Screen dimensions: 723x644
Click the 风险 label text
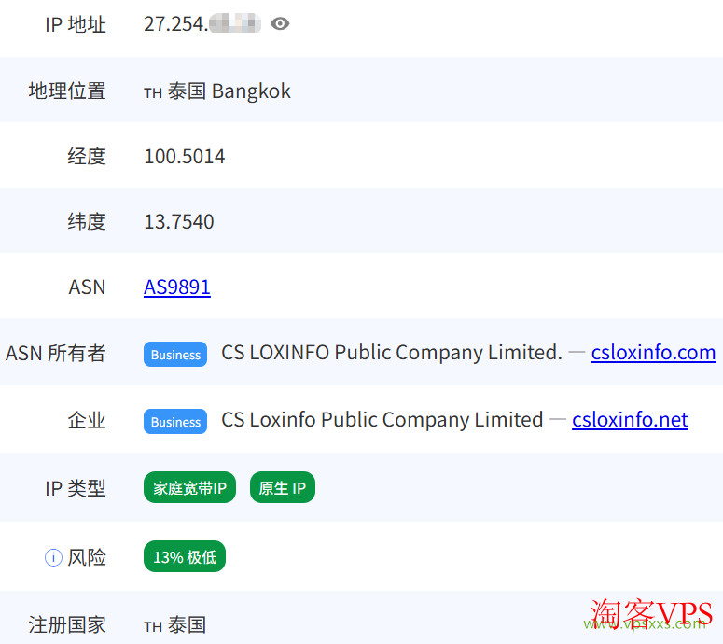point(87,557)
